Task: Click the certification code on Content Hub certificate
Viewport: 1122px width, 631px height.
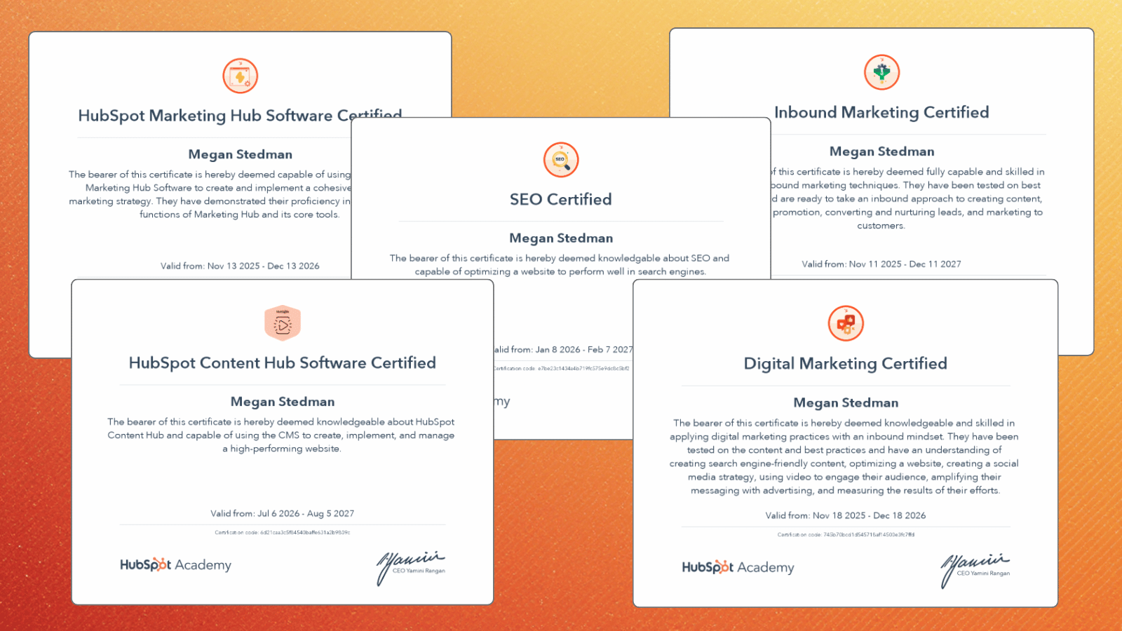Action: coord(283,533)
